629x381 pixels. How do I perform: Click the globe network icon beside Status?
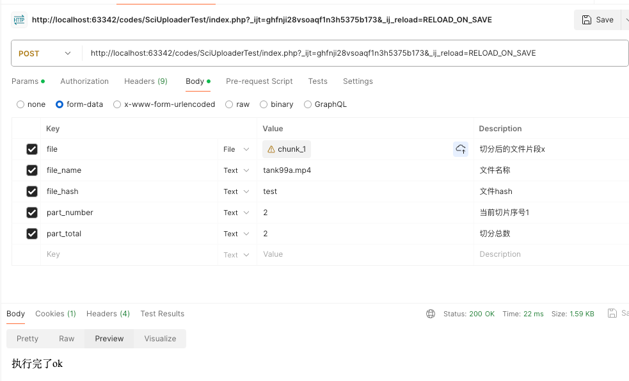(x=431, y=314)
